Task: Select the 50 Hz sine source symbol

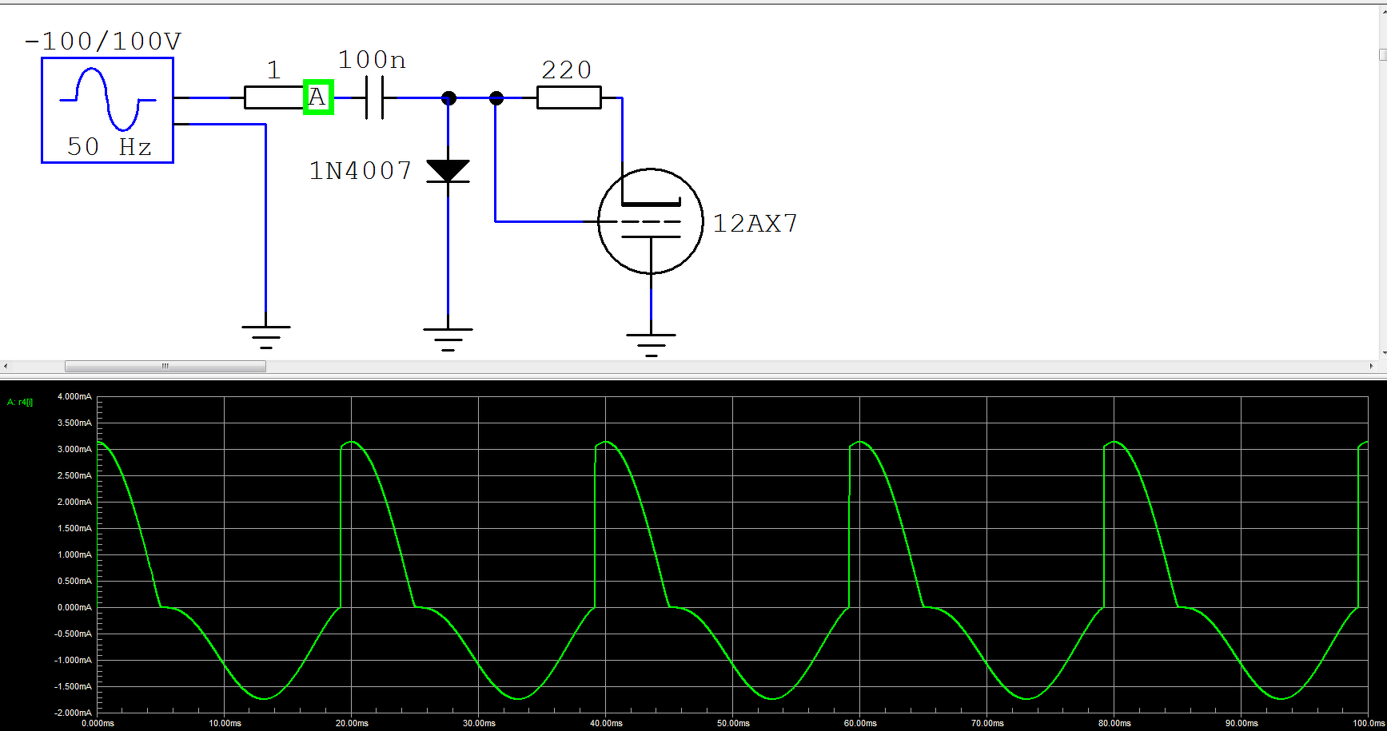Action: pos(107,110)
